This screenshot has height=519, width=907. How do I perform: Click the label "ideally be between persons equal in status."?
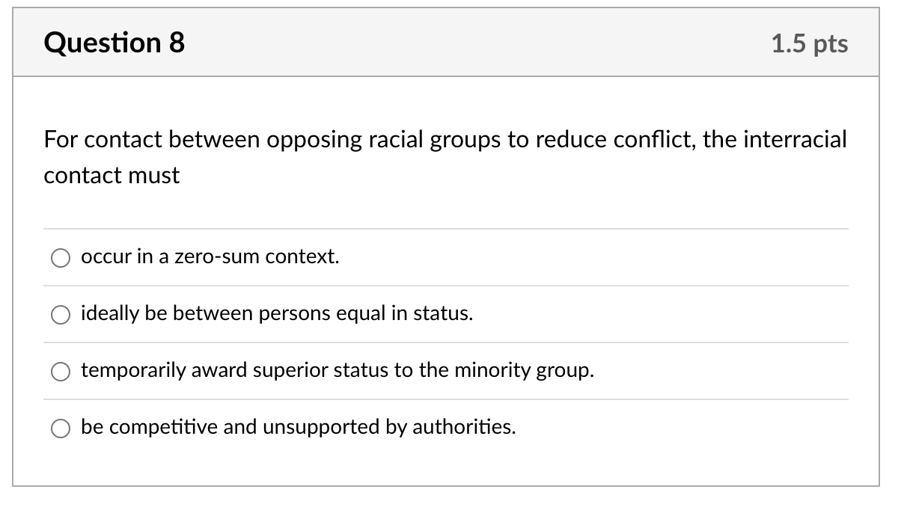tap(276, 313)
